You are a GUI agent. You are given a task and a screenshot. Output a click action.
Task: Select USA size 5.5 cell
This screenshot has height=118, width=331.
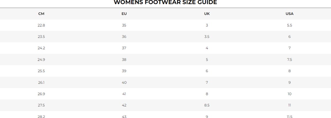click(290, 25)
